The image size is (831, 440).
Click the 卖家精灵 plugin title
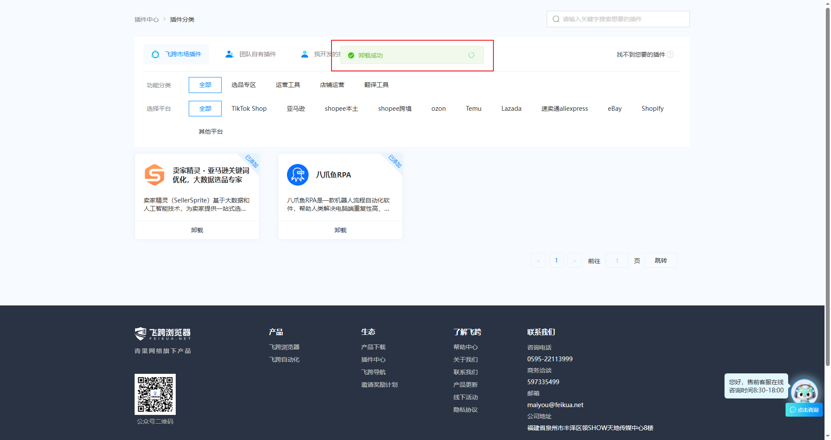(x=211, y=175)
